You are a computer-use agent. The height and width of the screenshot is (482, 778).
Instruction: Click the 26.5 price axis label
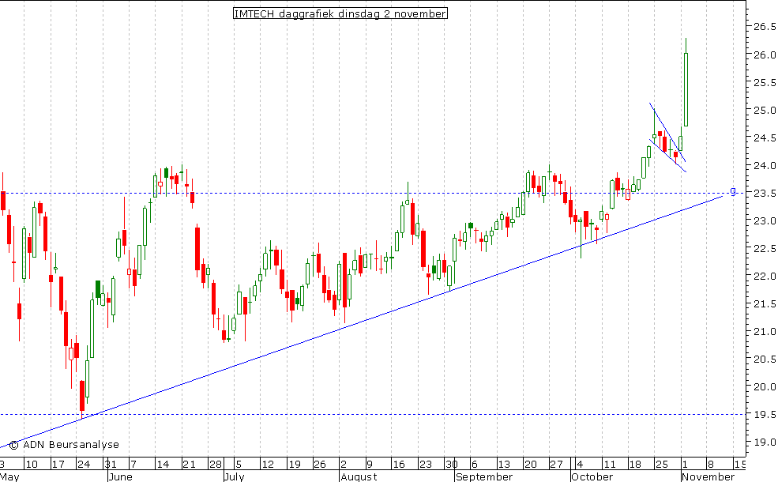[x=763, y=27]
